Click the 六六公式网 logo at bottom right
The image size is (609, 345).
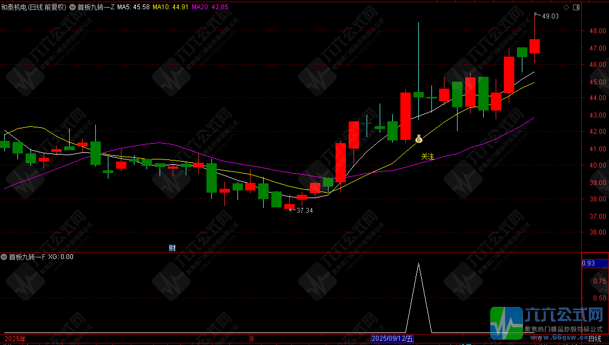point(548,322)
